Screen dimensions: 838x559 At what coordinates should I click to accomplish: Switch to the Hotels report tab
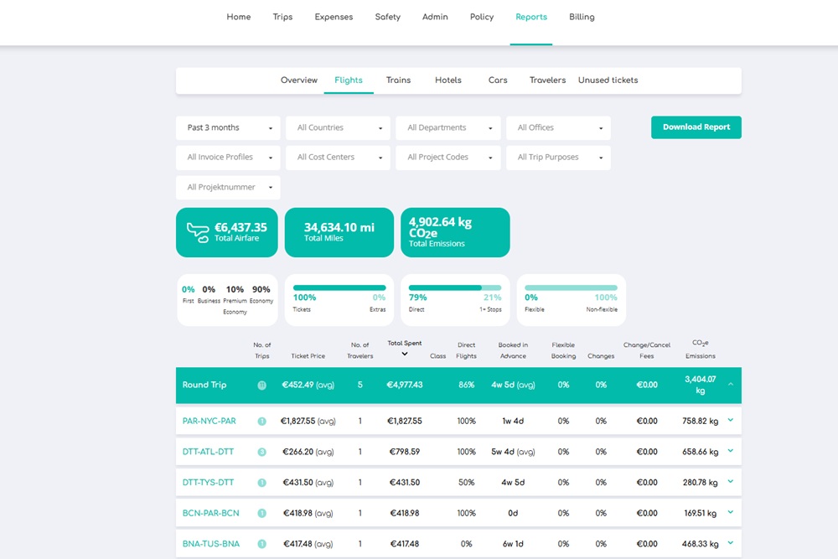point(448,80)
